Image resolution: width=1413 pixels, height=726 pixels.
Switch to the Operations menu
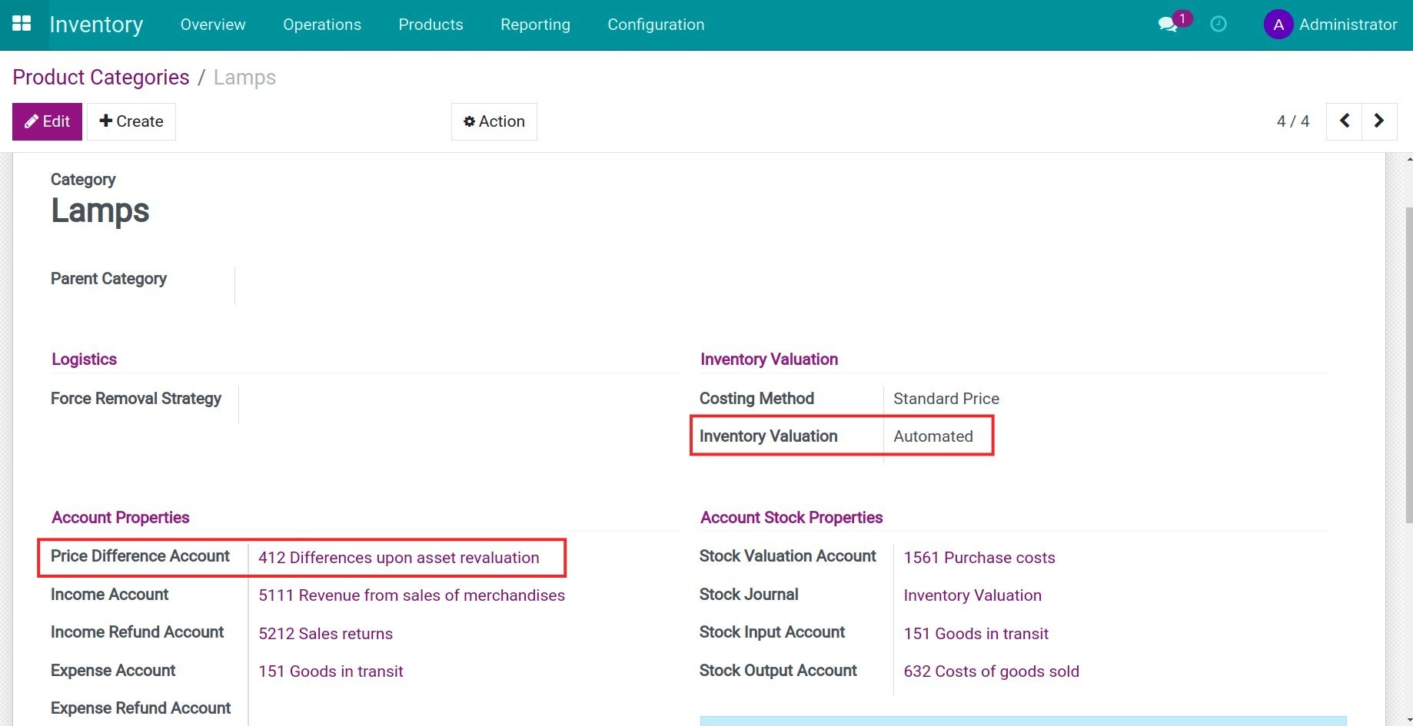click(x=321, y=24)
